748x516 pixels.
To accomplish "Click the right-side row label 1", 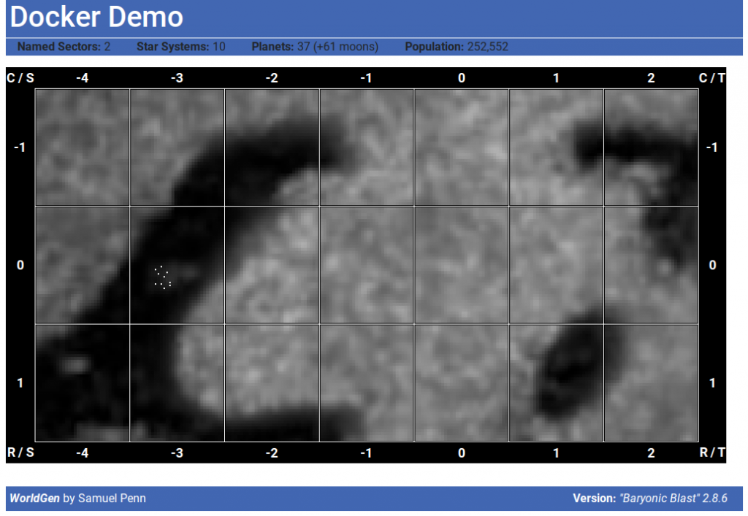I will click(712, 382).
